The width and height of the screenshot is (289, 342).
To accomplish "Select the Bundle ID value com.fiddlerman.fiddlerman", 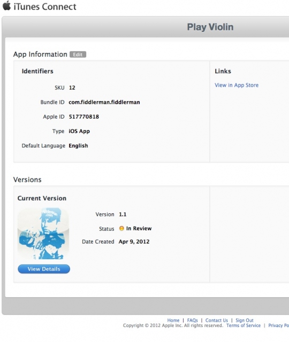I will [x=104, y=102].
